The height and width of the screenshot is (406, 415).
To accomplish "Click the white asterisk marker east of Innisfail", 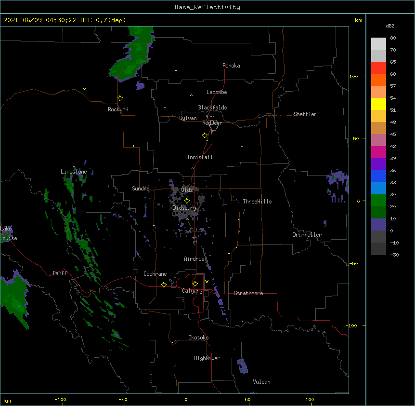I will click(242, 146).
